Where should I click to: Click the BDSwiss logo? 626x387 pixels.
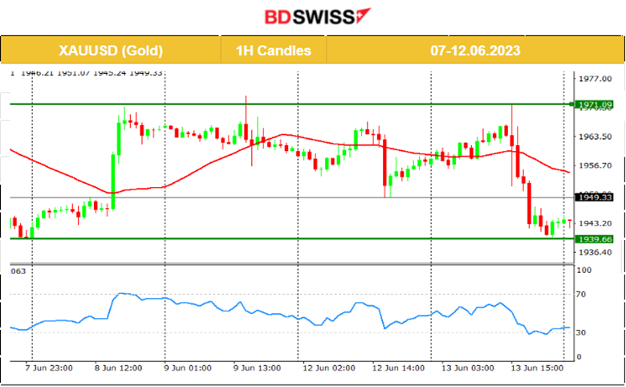coord(312,16)
